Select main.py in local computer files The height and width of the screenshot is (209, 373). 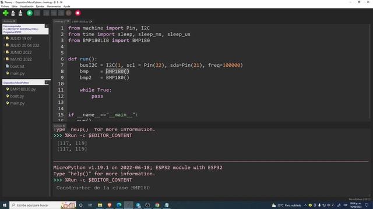click(x=17, y=73)
